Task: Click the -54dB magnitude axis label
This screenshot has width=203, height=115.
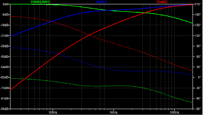Action: coord(5,67)
